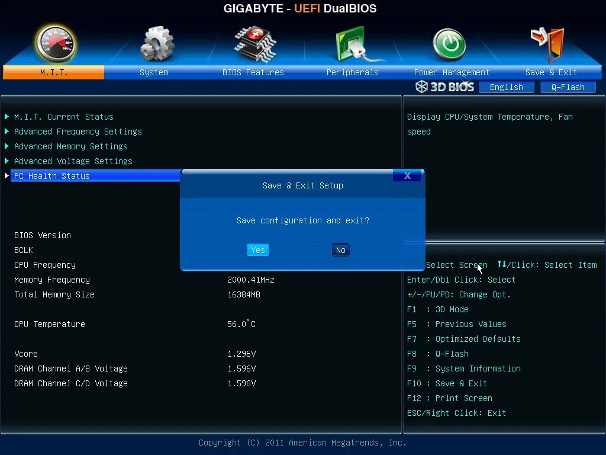606x455 pixels.
Task: Click the 'Save configuration and exit?' prompt text
Action: pyautogui.click(x=302, y=220)
